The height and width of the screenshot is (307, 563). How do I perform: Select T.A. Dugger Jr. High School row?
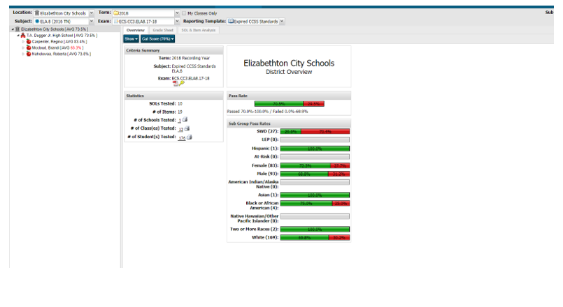(62, 36)
